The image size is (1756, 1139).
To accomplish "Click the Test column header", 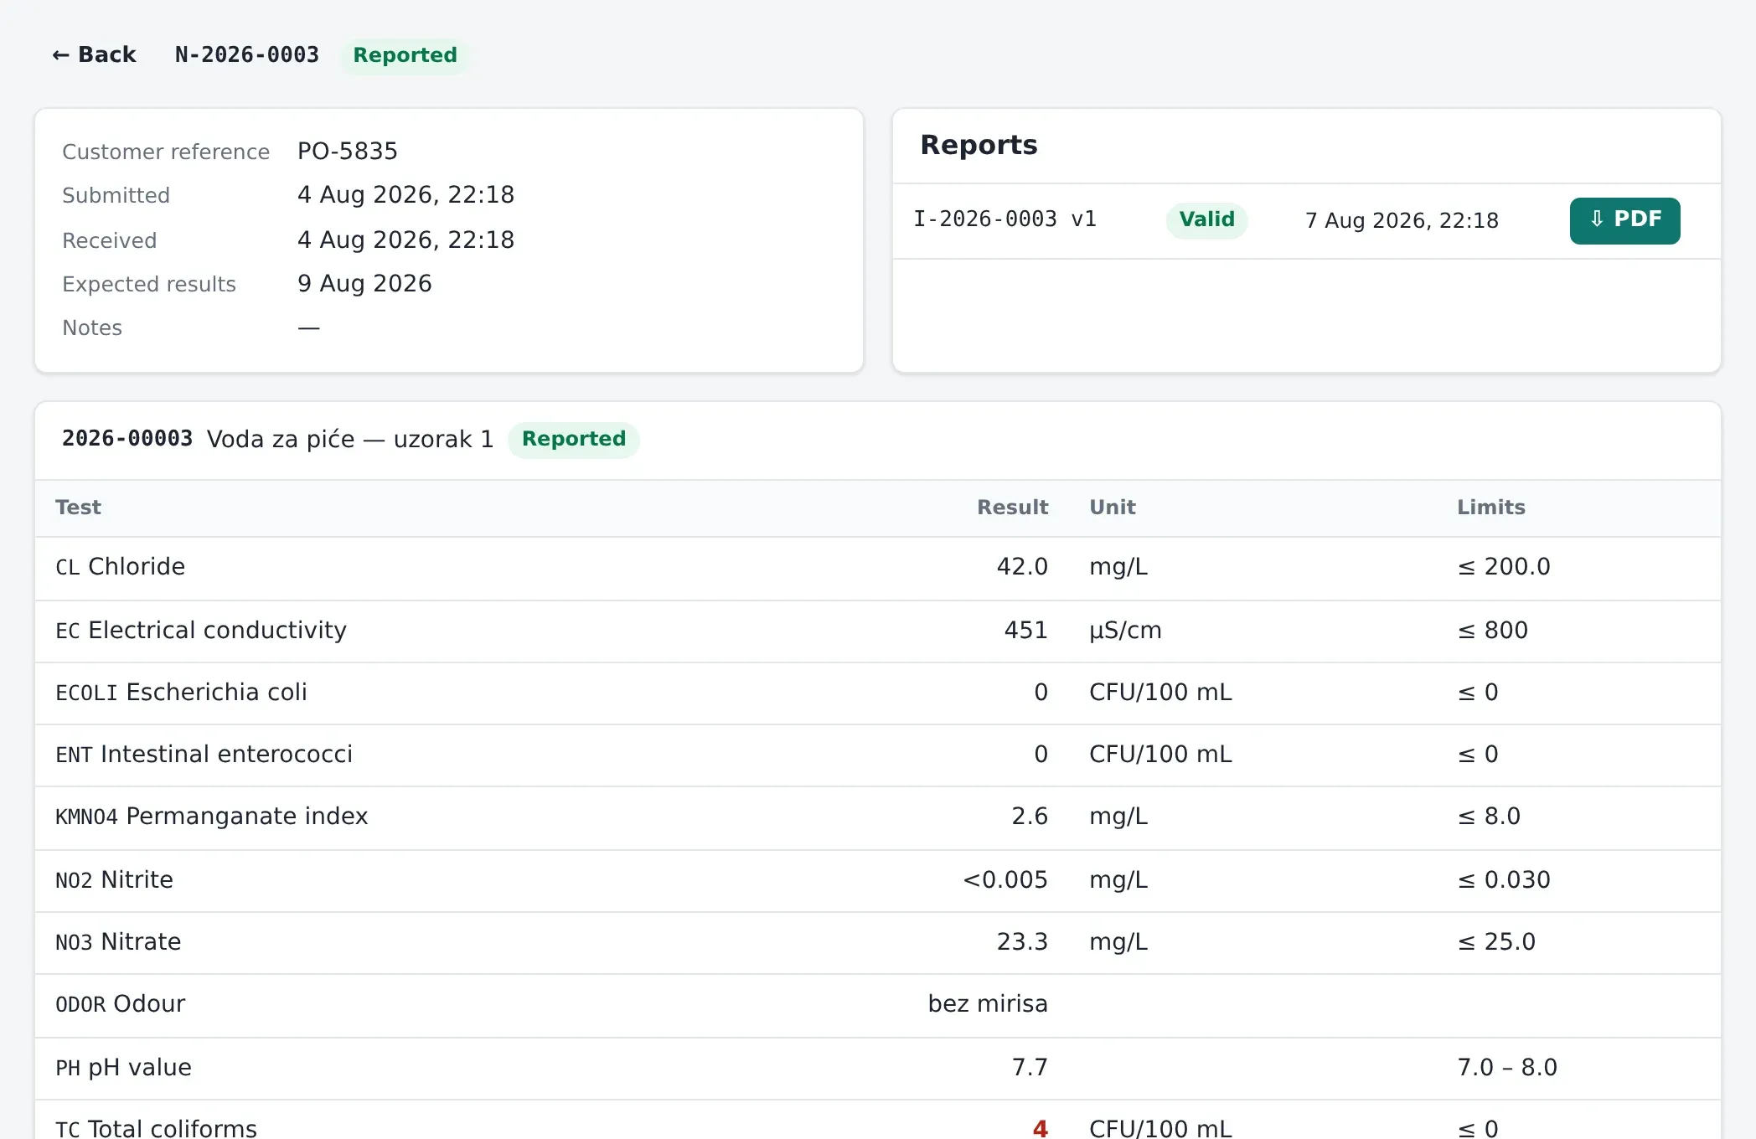I will pos(78,508).
